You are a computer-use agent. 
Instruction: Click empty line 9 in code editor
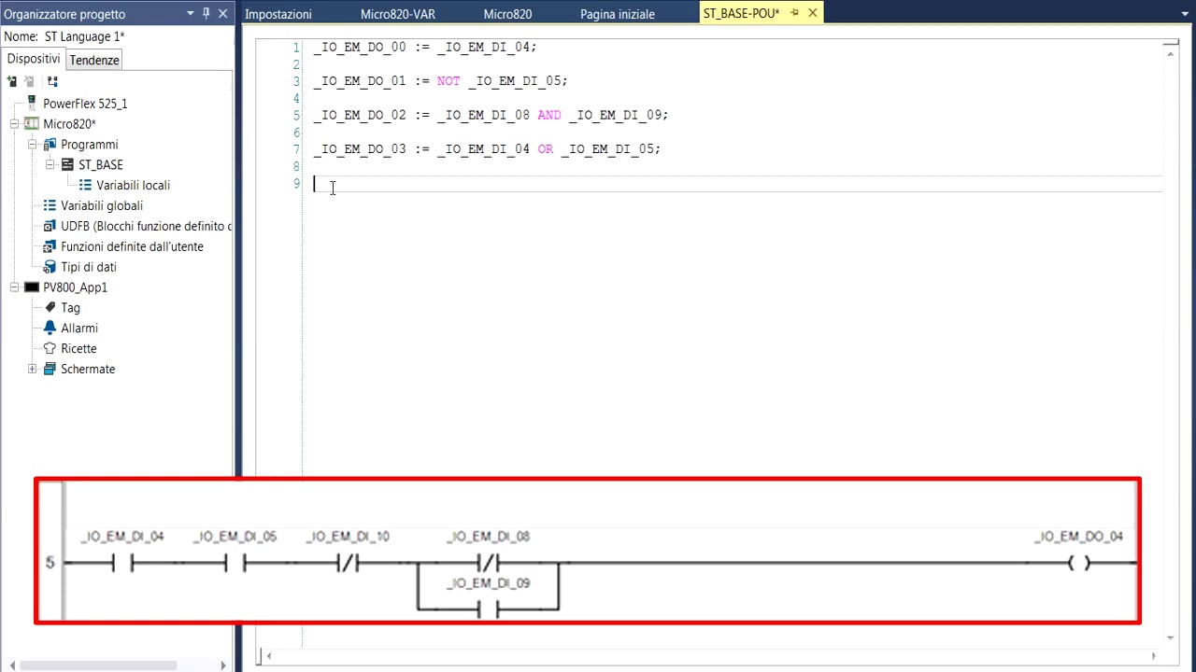click(x=737, y=184)
